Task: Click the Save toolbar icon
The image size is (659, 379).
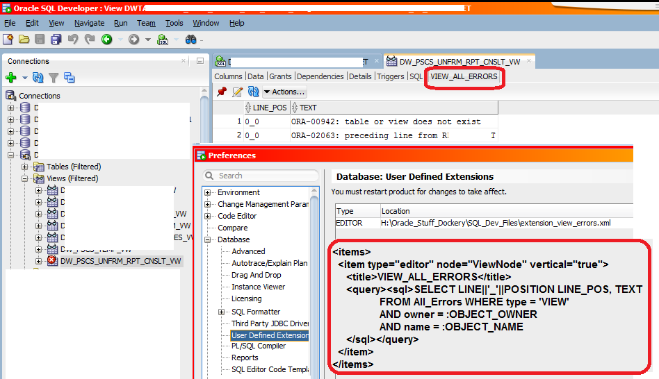Action: tap(40, 40)
